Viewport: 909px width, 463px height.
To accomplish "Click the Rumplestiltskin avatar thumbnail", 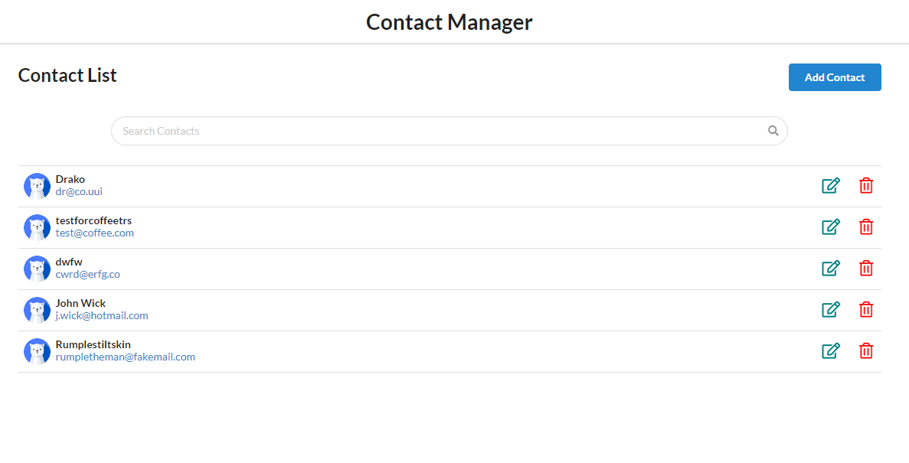I will coord(37,351).
